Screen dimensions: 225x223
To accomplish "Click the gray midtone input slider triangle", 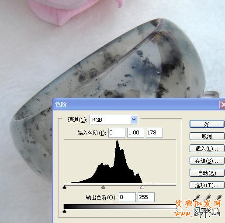I will tap(103, 187).
